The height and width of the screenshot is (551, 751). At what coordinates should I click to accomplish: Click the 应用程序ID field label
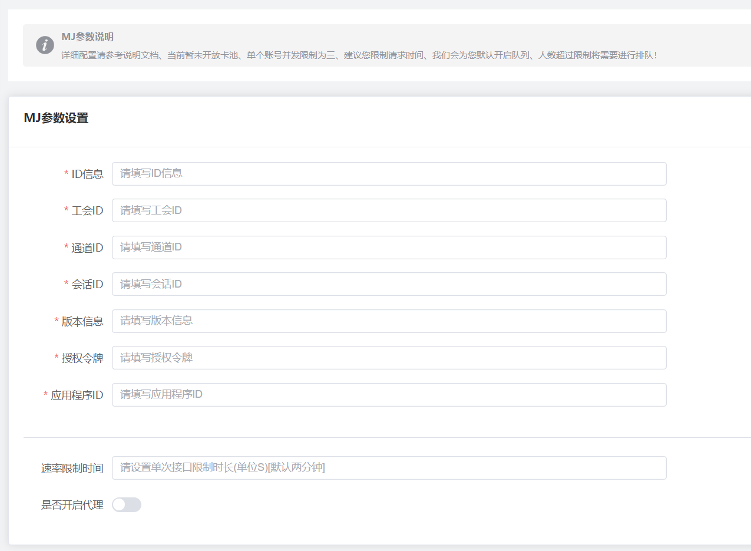(x=77, y=395)
